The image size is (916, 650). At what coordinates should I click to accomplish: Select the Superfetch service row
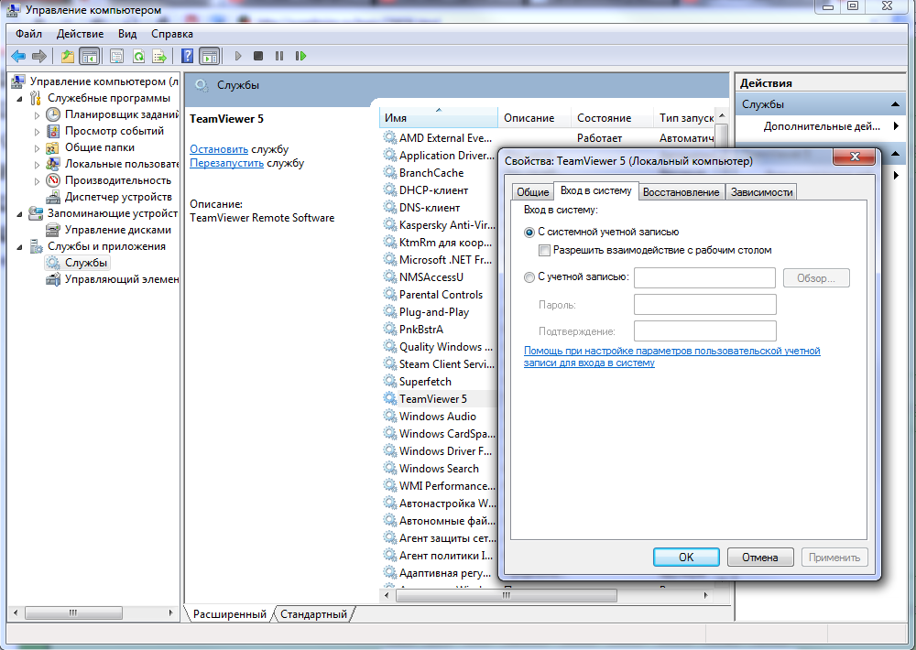pyautogui.click(x=439, y=382)
